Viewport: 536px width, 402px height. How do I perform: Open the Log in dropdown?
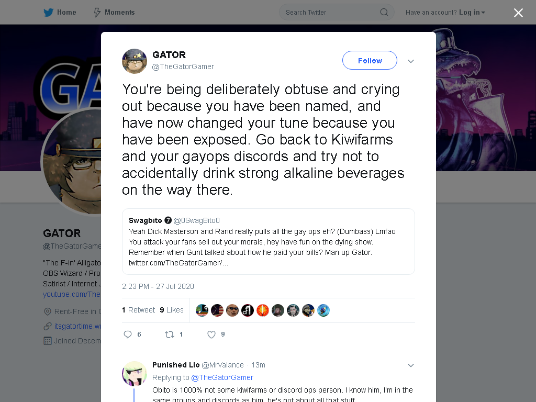coord(472,13)
